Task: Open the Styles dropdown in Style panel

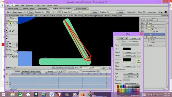Action: point(135,38)
